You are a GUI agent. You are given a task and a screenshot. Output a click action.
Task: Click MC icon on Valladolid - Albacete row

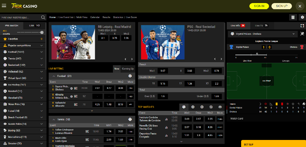click(x=76, y=104)
